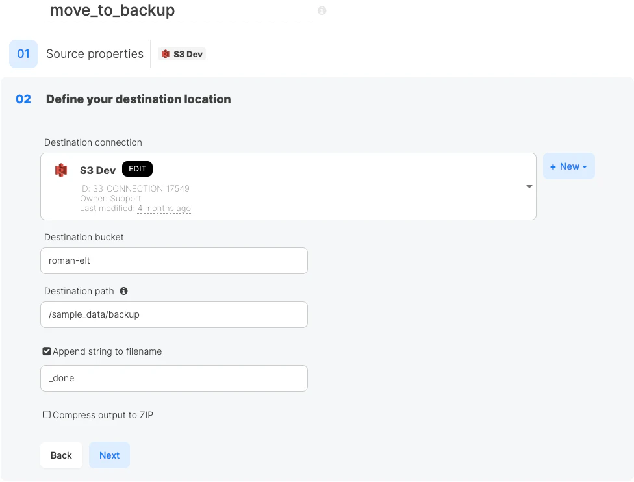Click the _done append string field
Viewport: 634px width, 482px height.
(x=174, y=379)
